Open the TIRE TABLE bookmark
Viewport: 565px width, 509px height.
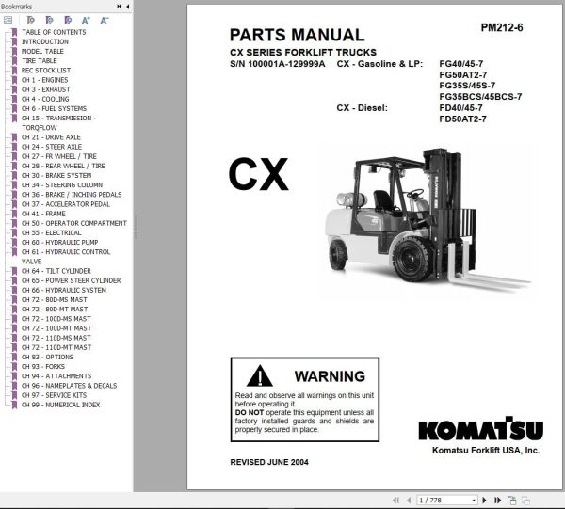click(x=40, y=61)
